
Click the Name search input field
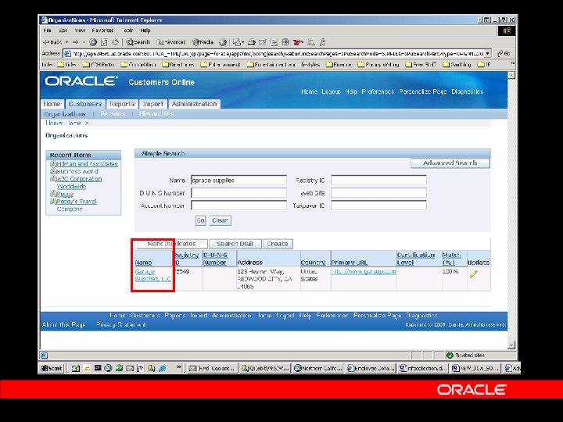tap(238, 181)
